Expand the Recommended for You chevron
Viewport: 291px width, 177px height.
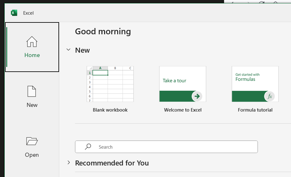(68, 163)
